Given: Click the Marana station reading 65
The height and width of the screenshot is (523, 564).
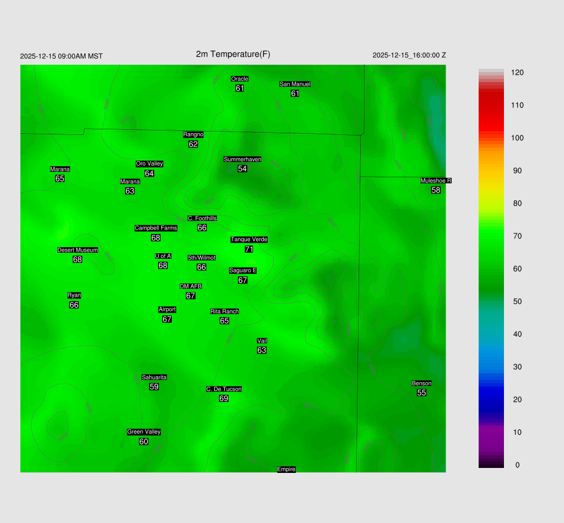Looking at the screenshot, I should (60, 179).
